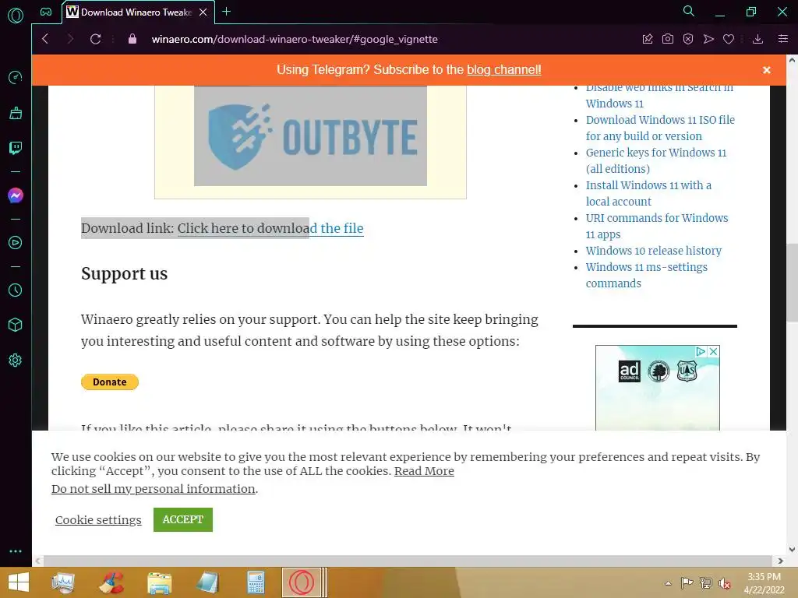Show hidden system tray icons
Screen dimensions: 798x598
tap(668, 583)
